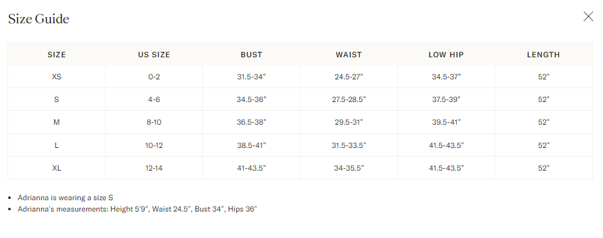Select the XS size cell
This screenshot has width=603, height=238.
(x=57, y=77)
